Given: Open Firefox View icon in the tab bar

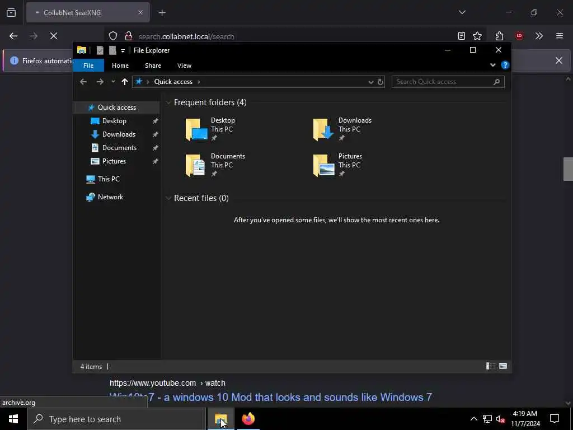Looking at the screenshot, I should [x=11, y=12].
